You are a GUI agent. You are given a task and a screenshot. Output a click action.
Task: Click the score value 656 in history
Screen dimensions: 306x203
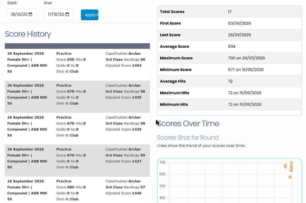click(x=70, y=59)
